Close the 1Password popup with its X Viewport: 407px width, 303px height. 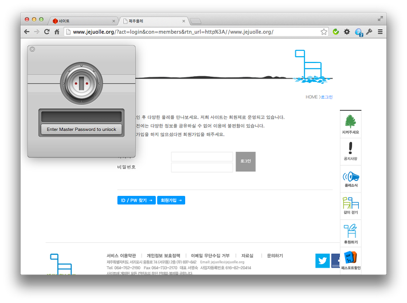(x=32, y=49)
